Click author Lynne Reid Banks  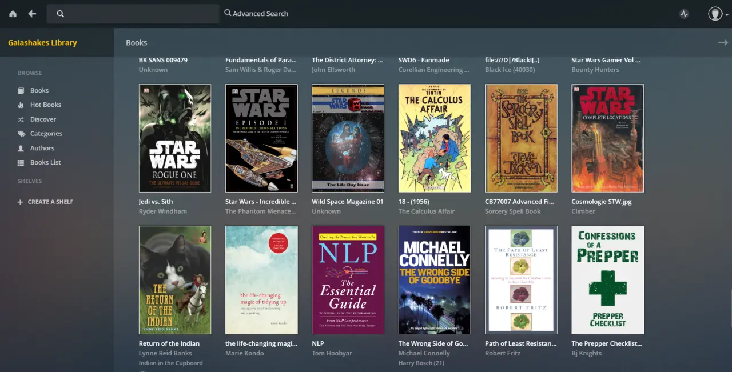point(165,353)
